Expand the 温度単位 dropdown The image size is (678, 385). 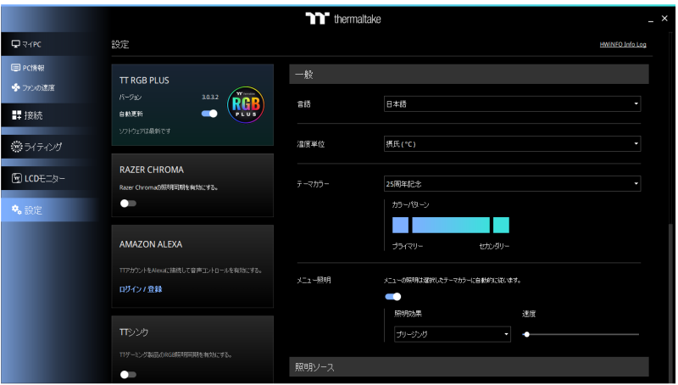512,144
